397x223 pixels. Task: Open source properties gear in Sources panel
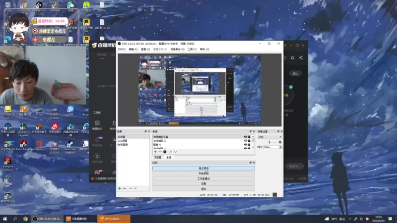165,152
